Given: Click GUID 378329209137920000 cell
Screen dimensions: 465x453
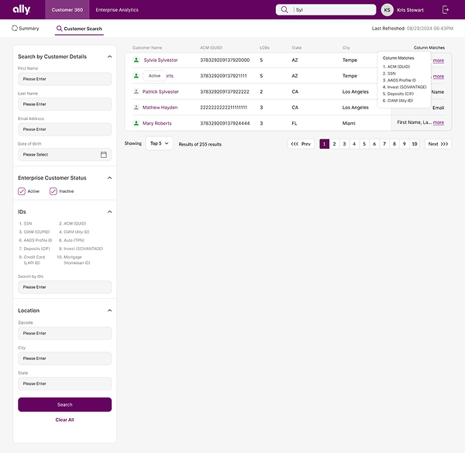Looking at the screenshot, I should coord(225,60).
